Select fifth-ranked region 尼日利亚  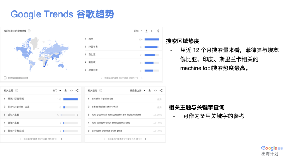click(x=93, y=70)
